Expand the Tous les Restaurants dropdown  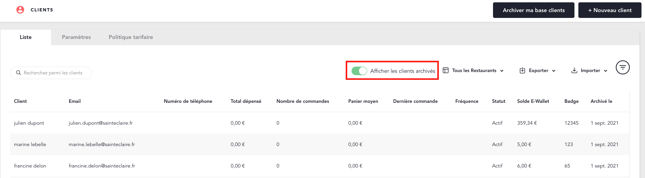point(502,71)
